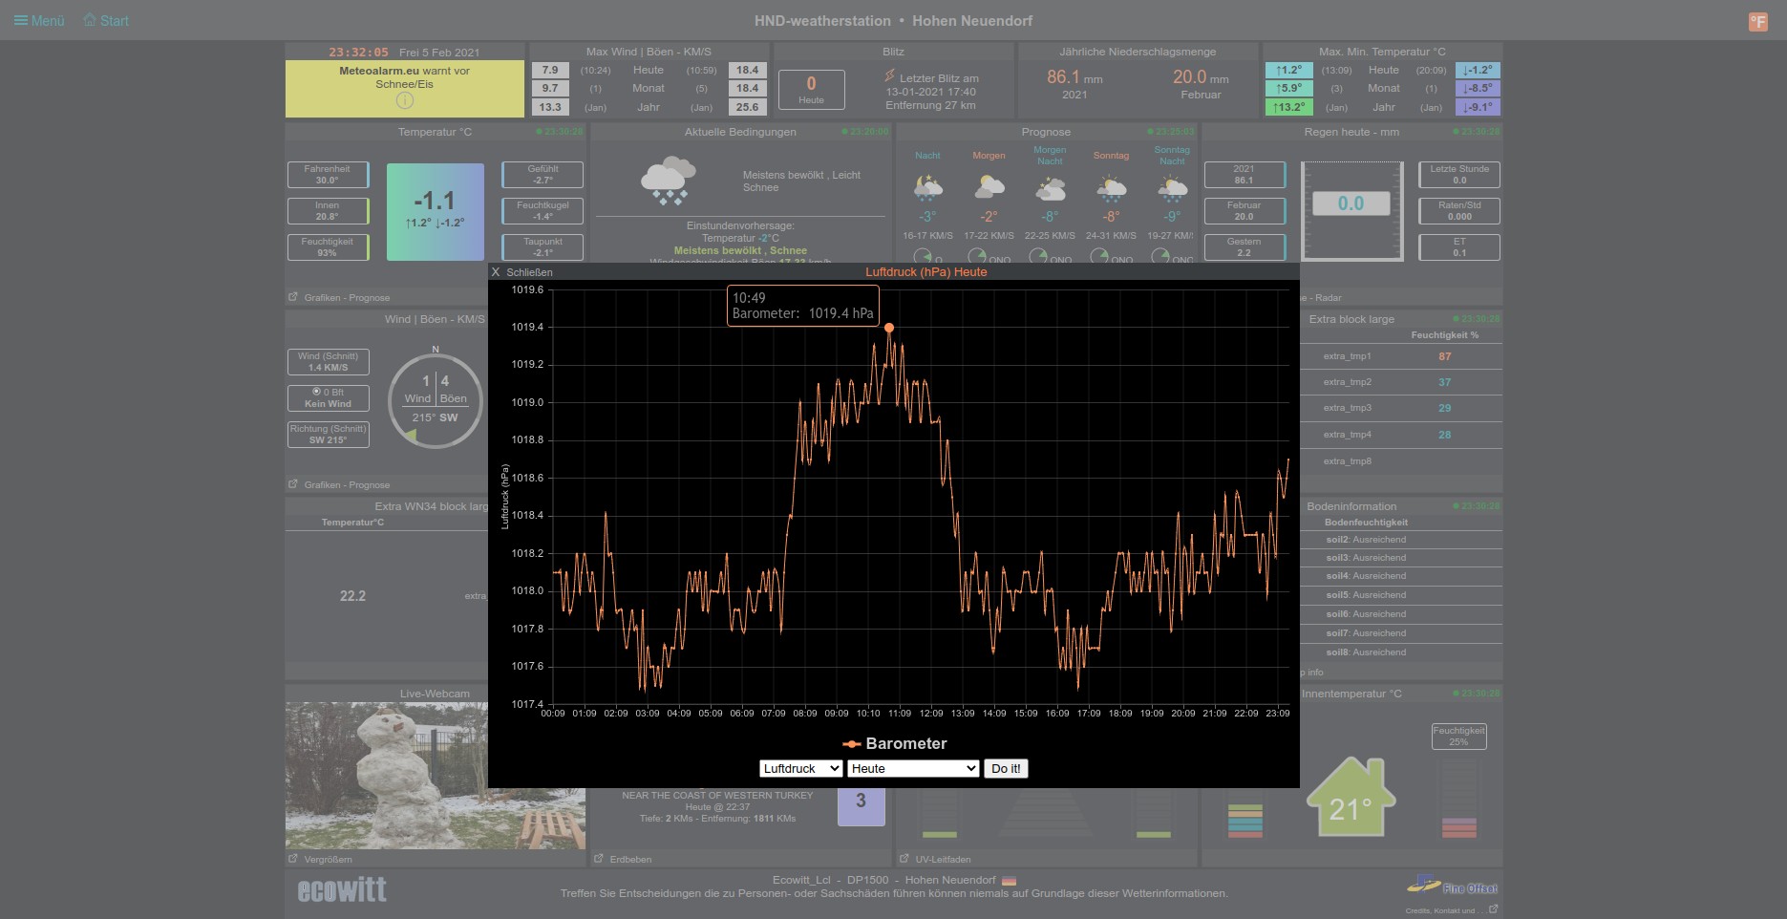Image resolution: width=1787 pixels, height=919 pixels.
Task: Click the Morgen Nacht forecast icon
Action: coord(1050,189)
